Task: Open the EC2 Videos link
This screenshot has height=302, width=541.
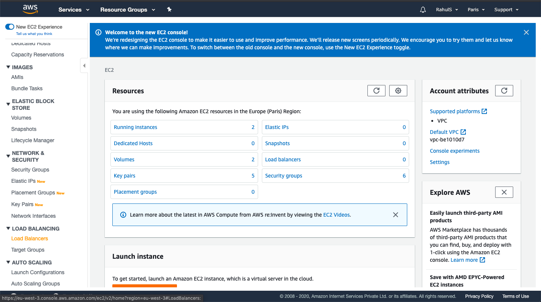Action: tap(336, 214)
